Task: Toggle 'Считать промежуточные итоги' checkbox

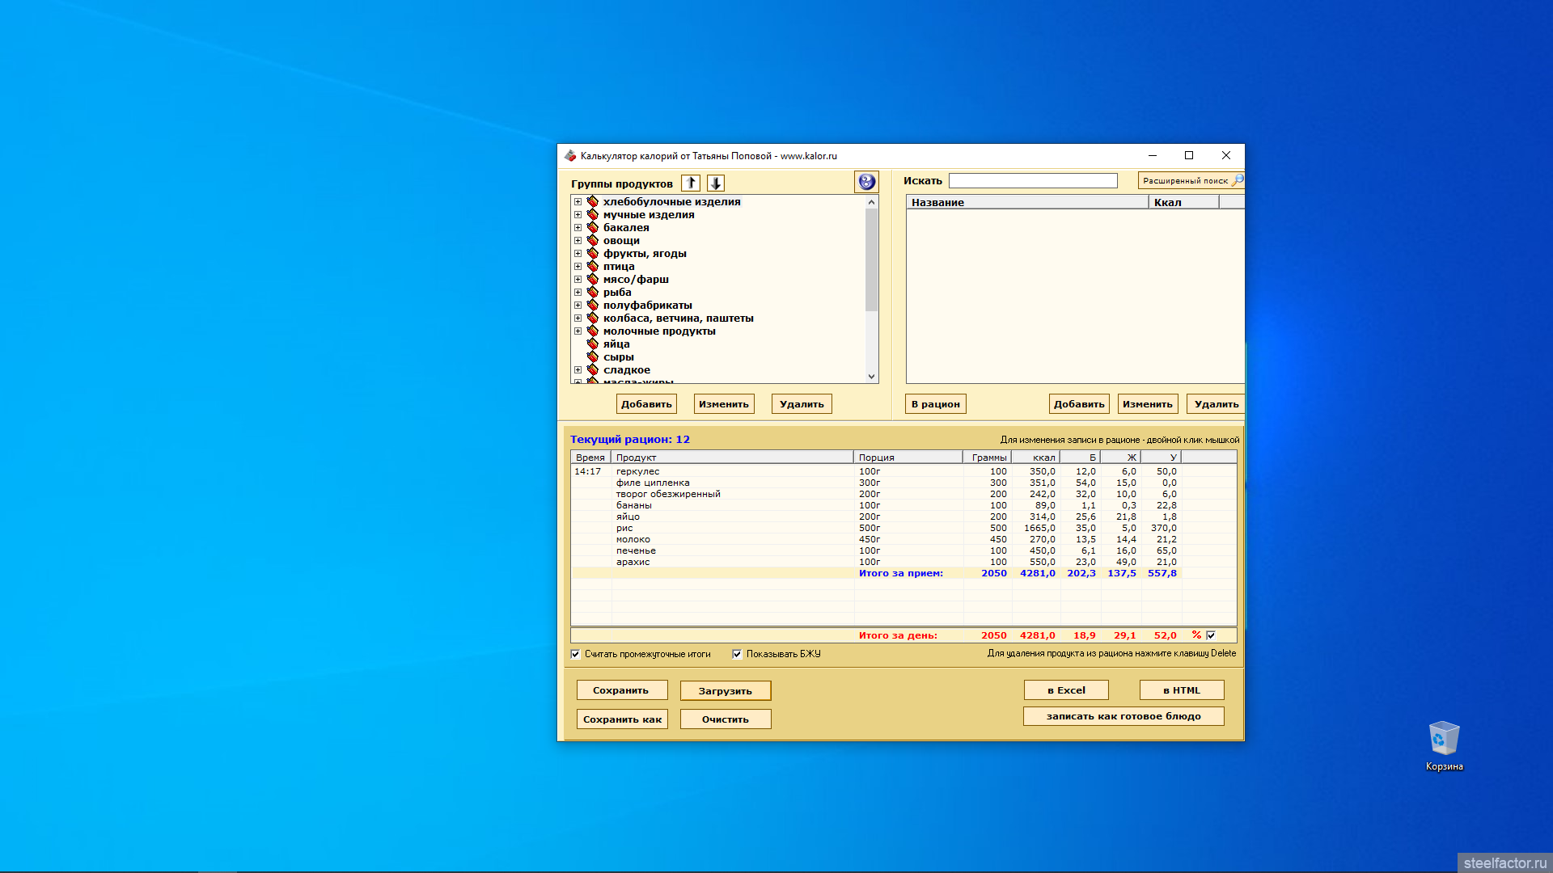Action: (x=576, y=655)
